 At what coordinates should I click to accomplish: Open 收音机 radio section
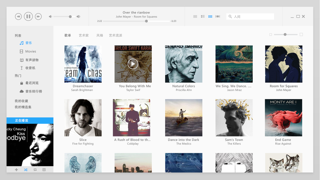coord(30,68)
